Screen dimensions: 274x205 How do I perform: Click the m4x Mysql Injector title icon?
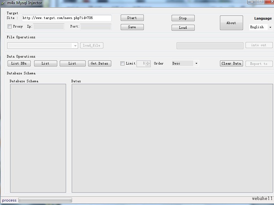(x=3, y=3)
